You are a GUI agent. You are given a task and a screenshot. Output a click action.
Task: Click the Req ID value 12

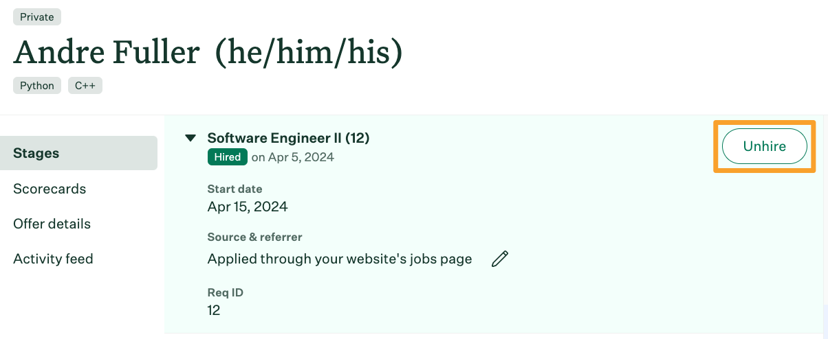pos(214,310)
